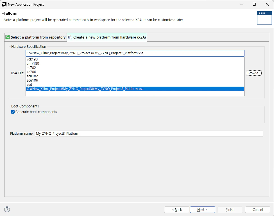
Task: Click the Generate boot components label
Action: pos(36,112)
